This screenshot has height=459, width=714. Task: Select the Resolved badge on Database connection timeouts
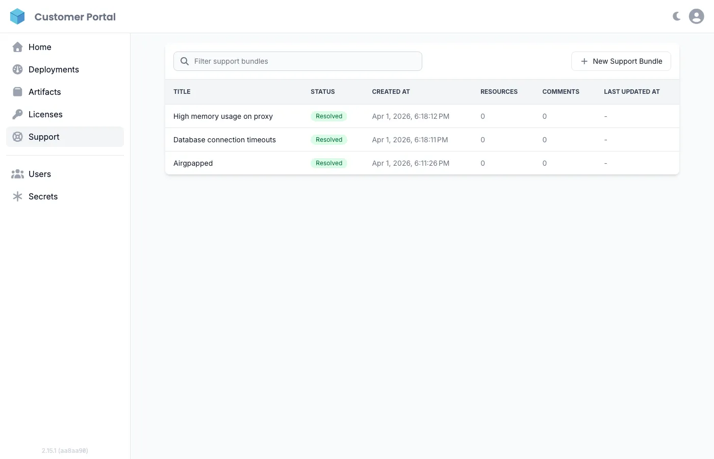(x=328, y=139)
